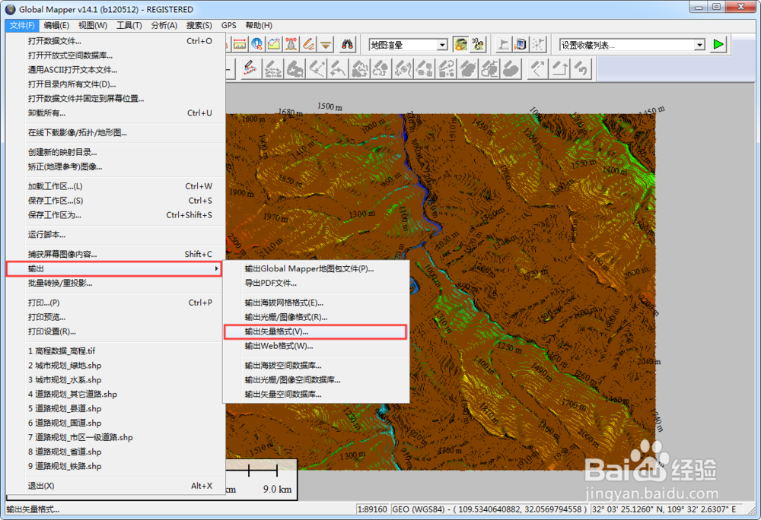Choose 加载工作区...(L) entry
761x520 pixels.
point(116,186)
